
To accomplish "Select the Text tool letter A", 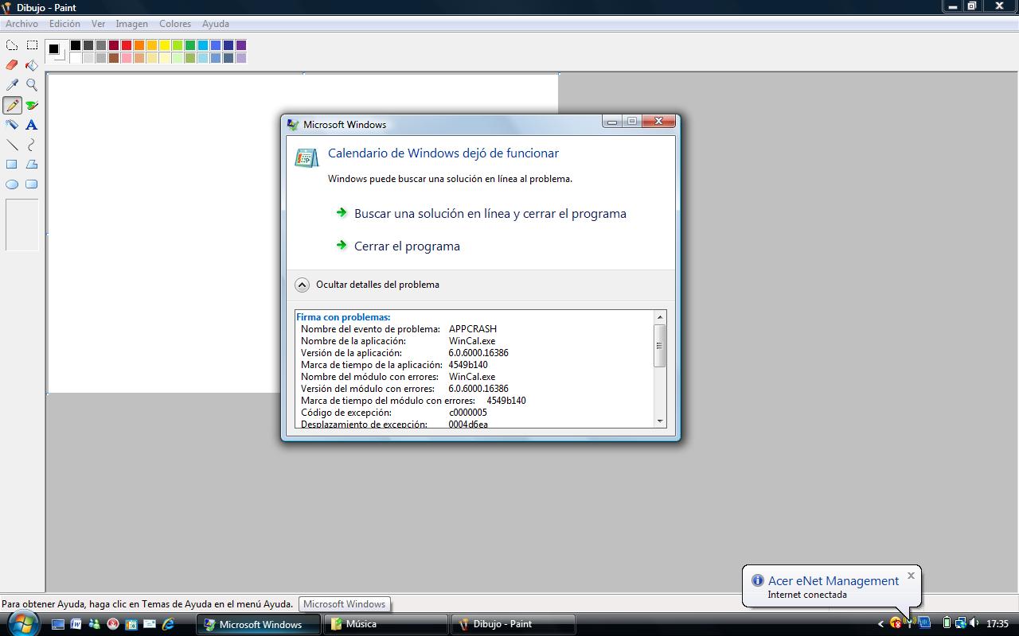I will click(x=32, y=125).
